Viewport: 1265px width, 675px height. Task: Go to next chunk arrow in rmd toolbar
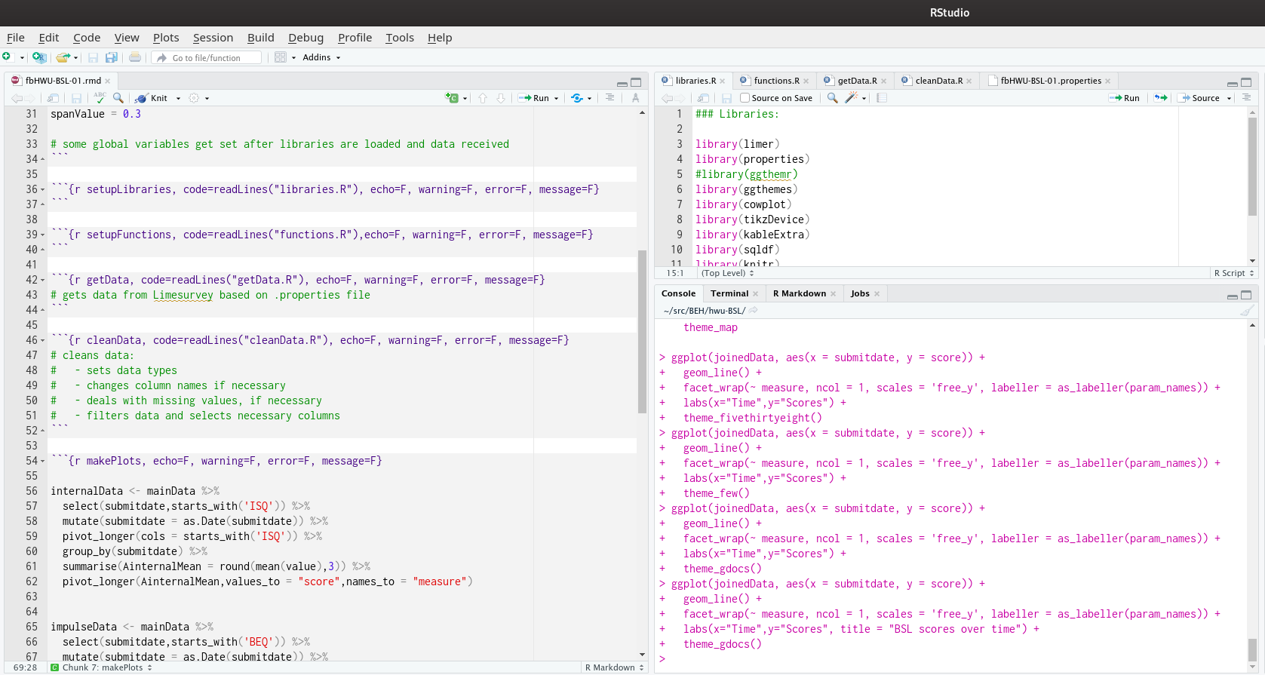[x=501, y=98]
